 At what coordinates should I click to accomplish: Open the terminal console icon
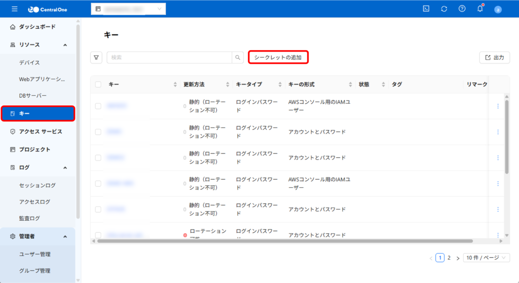pos(426,9)
